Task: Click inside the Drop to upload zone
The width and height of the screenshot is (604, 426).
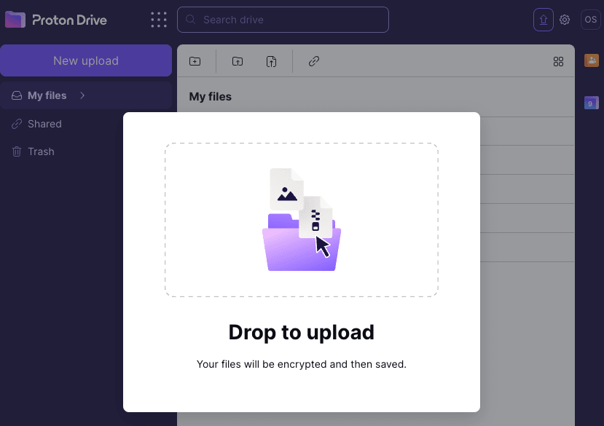Action: [302, 219]
